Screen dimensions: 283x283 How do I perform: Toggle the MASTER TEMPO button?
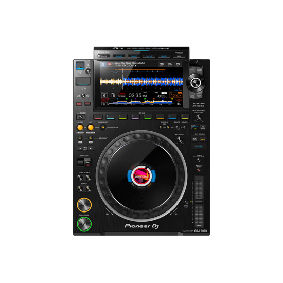click(199, 170)
